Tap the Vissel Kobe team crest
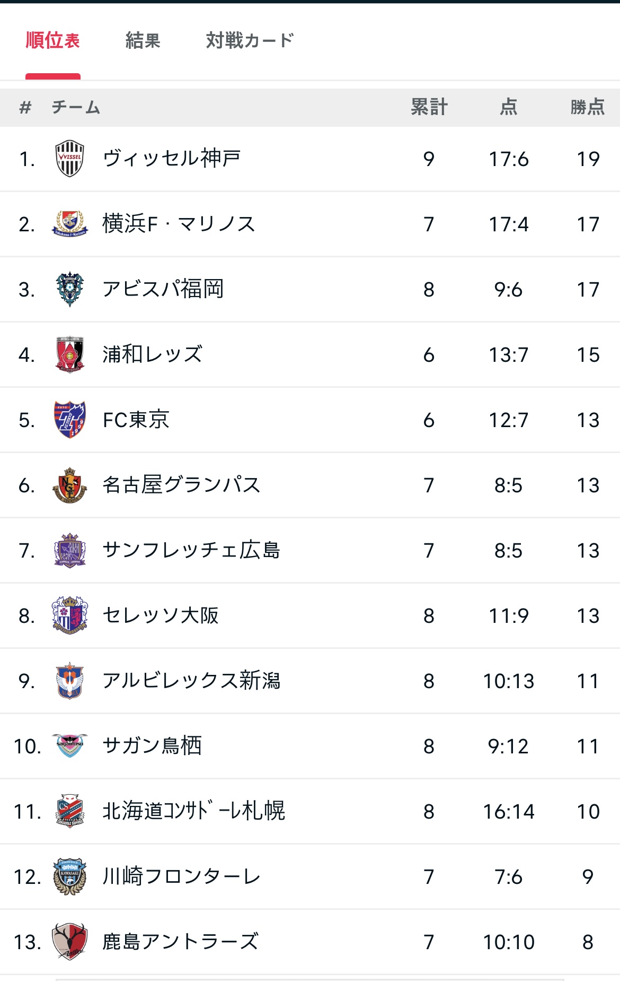The image size is (620, 981). coord(69,159)
